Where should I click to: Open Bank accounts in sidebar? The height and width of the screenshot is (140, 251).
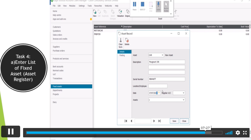pyautogui.click(x=58, y=66)
